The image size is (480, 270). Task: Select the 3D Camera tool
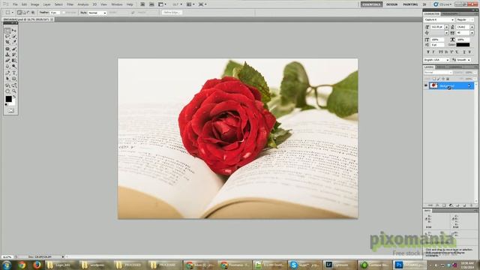click(x=14, y=85)
